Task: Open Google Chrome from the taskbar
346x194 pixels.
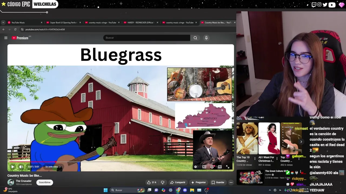Action: click(x=178, y=190)
